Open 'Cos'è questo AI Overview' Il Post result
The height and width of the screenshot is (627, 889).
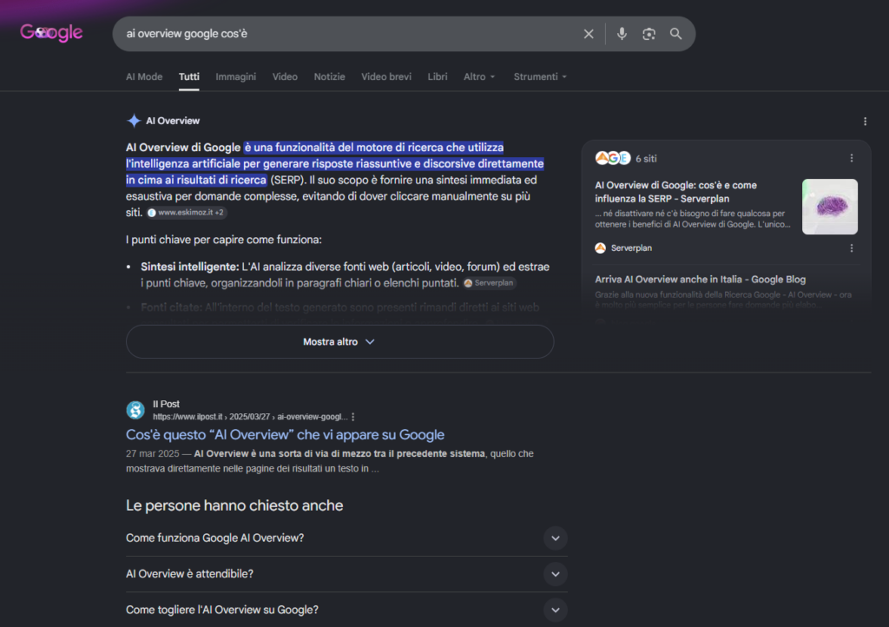coord(285,435)
